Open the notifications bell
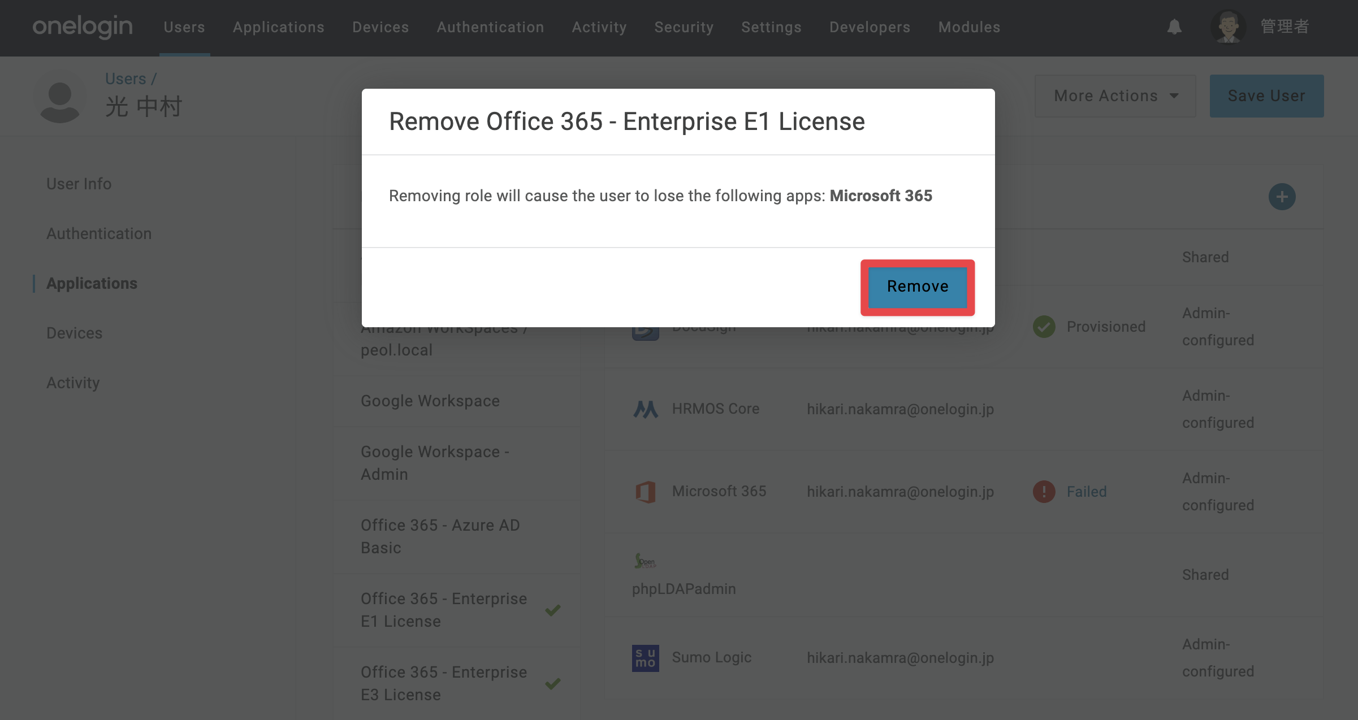This screenshot has height=720, width=1358. [1174, 27]
